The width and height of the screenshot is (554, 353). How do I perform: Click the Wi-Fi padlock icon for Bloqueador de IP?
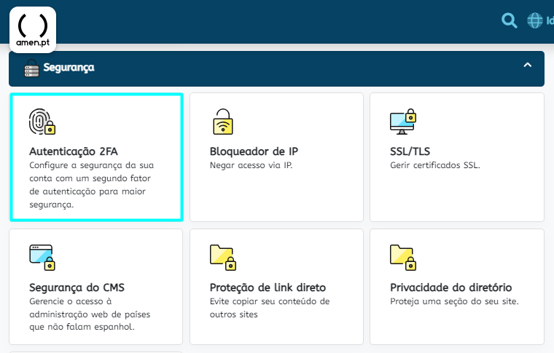coord(222,122)
